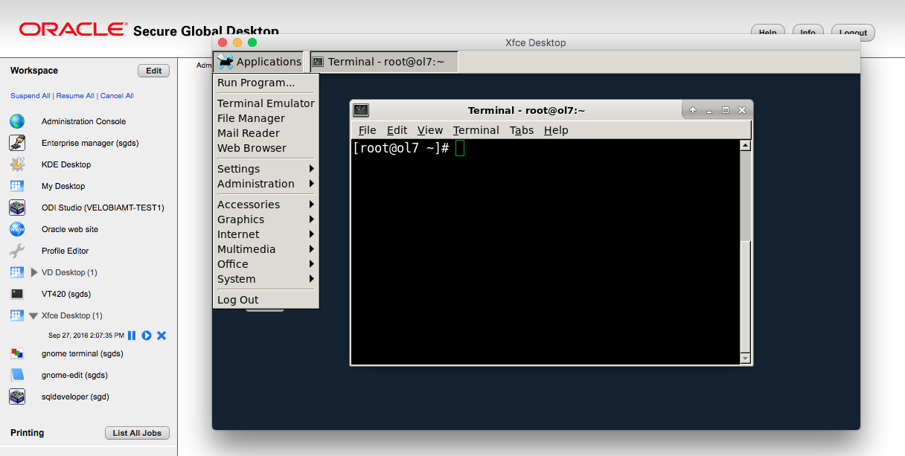Launch the VT420 (sgds) terminal icon
Screen dimensions: 905x456
pos(17,294)
